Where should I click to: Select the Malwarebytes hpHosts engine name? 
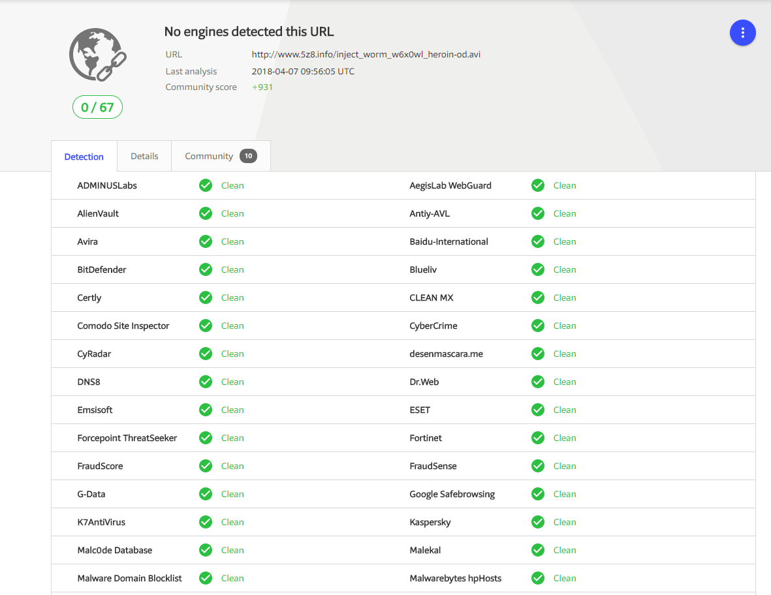[455, 578]
